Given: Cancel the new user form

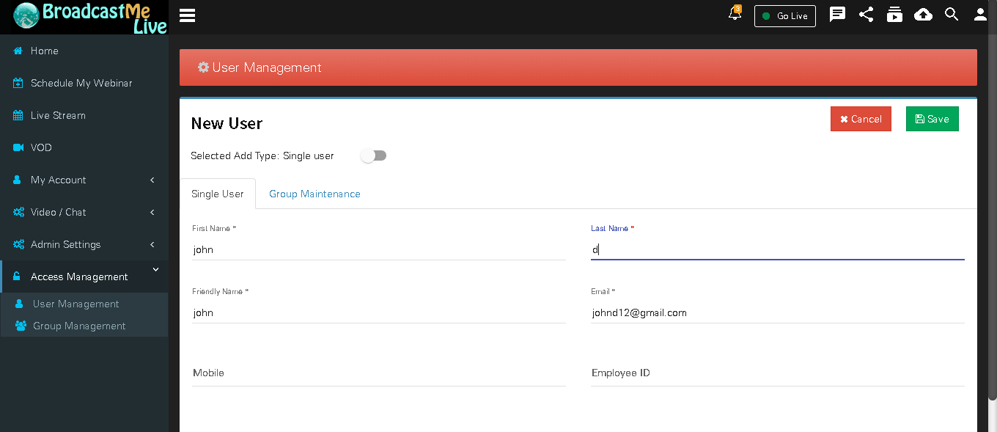Looking at the screenshot, I should pos(861,119).
